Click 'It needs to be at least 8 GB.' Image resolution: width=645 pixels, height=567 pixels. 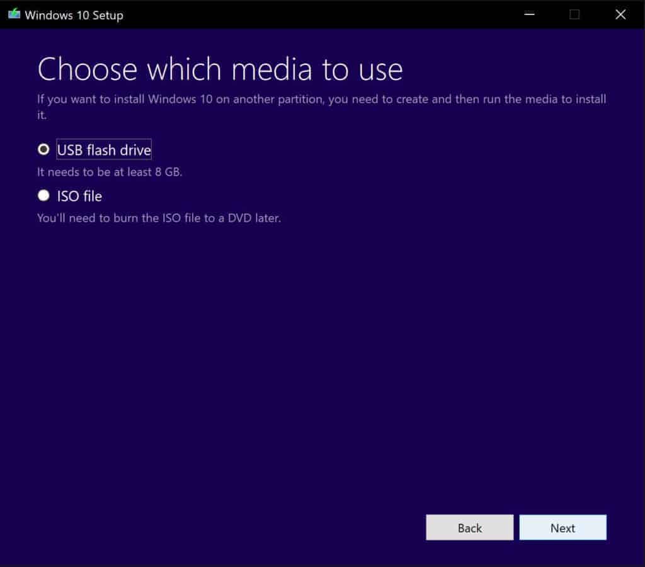110,172
